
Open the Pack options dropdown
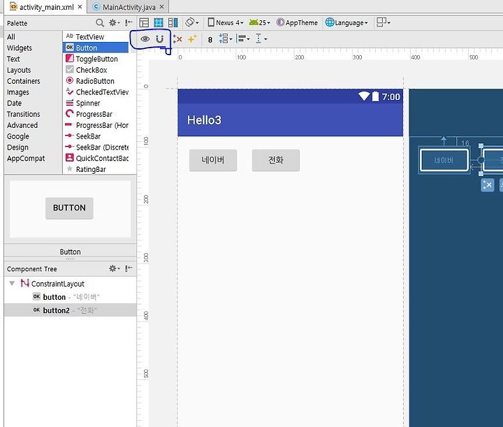point(226,39)
